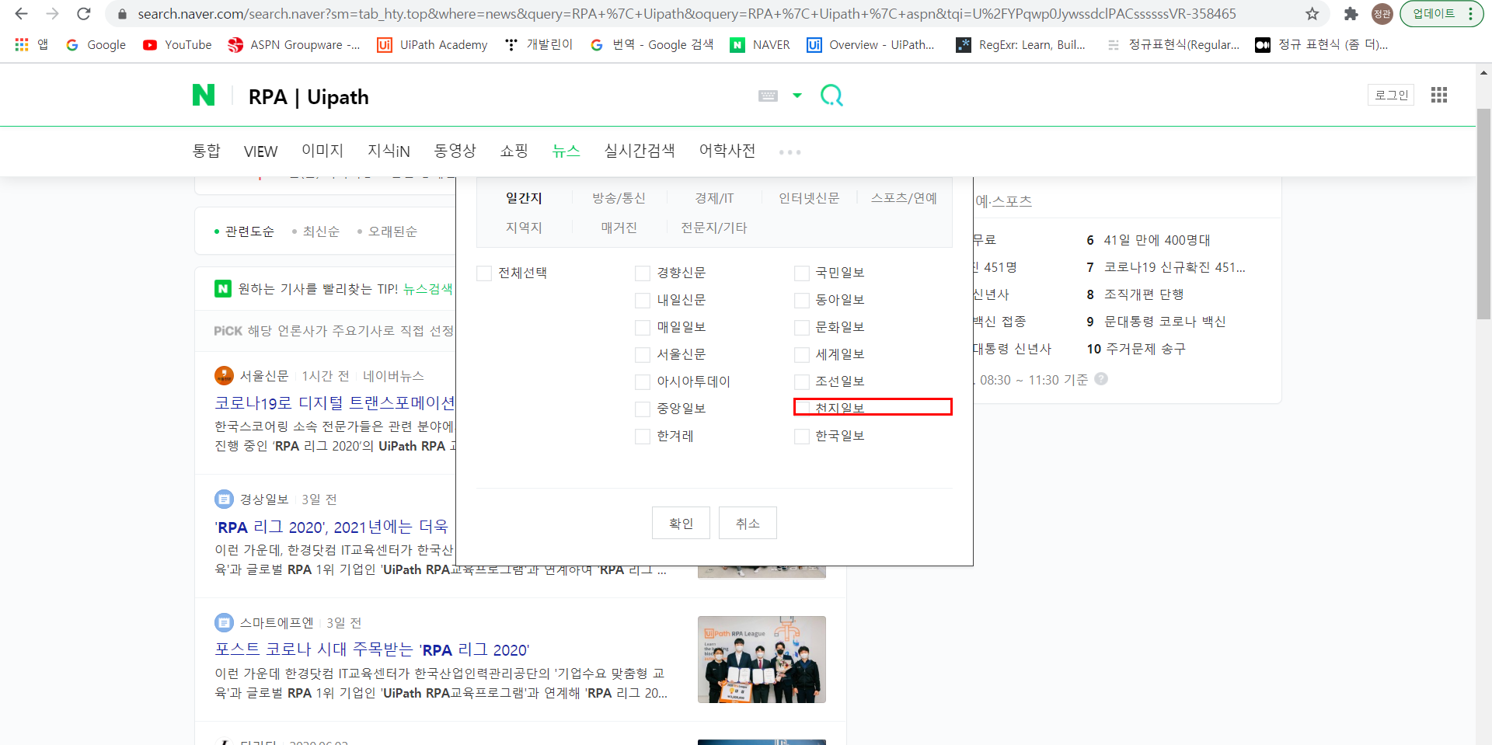Check the 전체선택 checkbox

tap(484, 273)
